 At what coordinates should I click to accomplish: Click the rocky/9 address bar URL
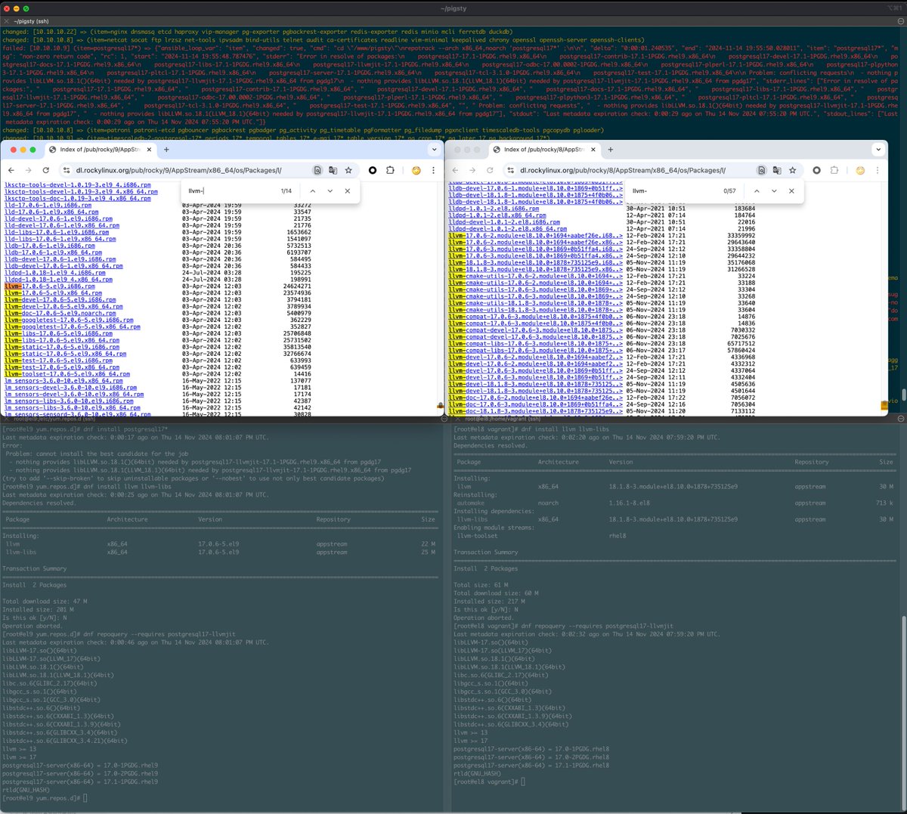point(178,170)
